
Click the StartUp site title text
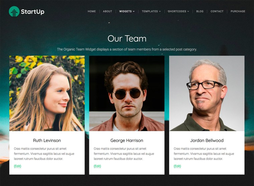click(x=32, y=12)
